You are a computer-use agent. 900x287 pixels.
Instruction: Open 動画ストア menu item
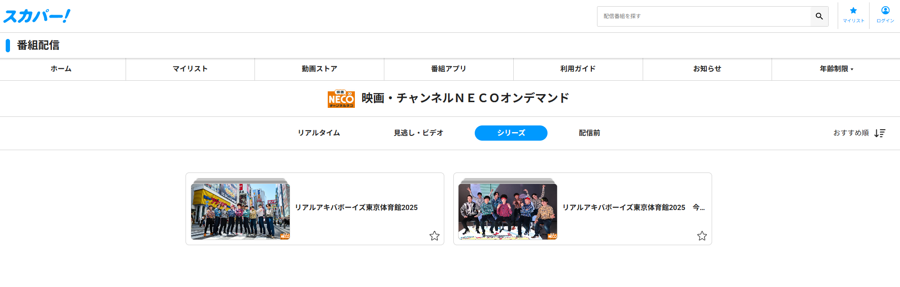pyautogui.click(x=319, y=69)
